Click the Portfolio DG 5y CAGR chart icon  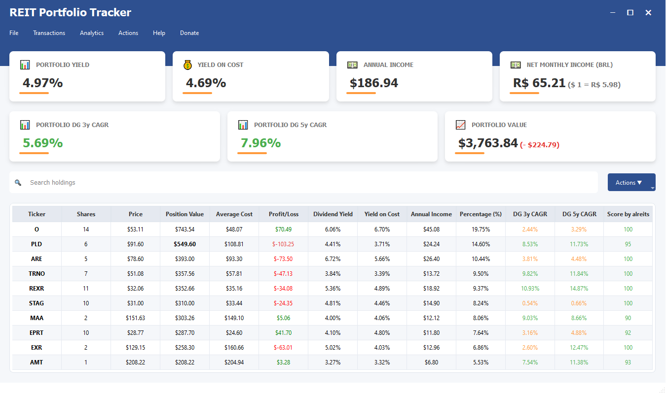243,125
